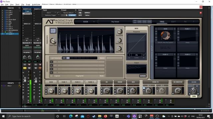The height and width of the screenshot is (119, 213).
Task: Enable fingerprint slot 2 checkbox
Action: pos(51,65)
